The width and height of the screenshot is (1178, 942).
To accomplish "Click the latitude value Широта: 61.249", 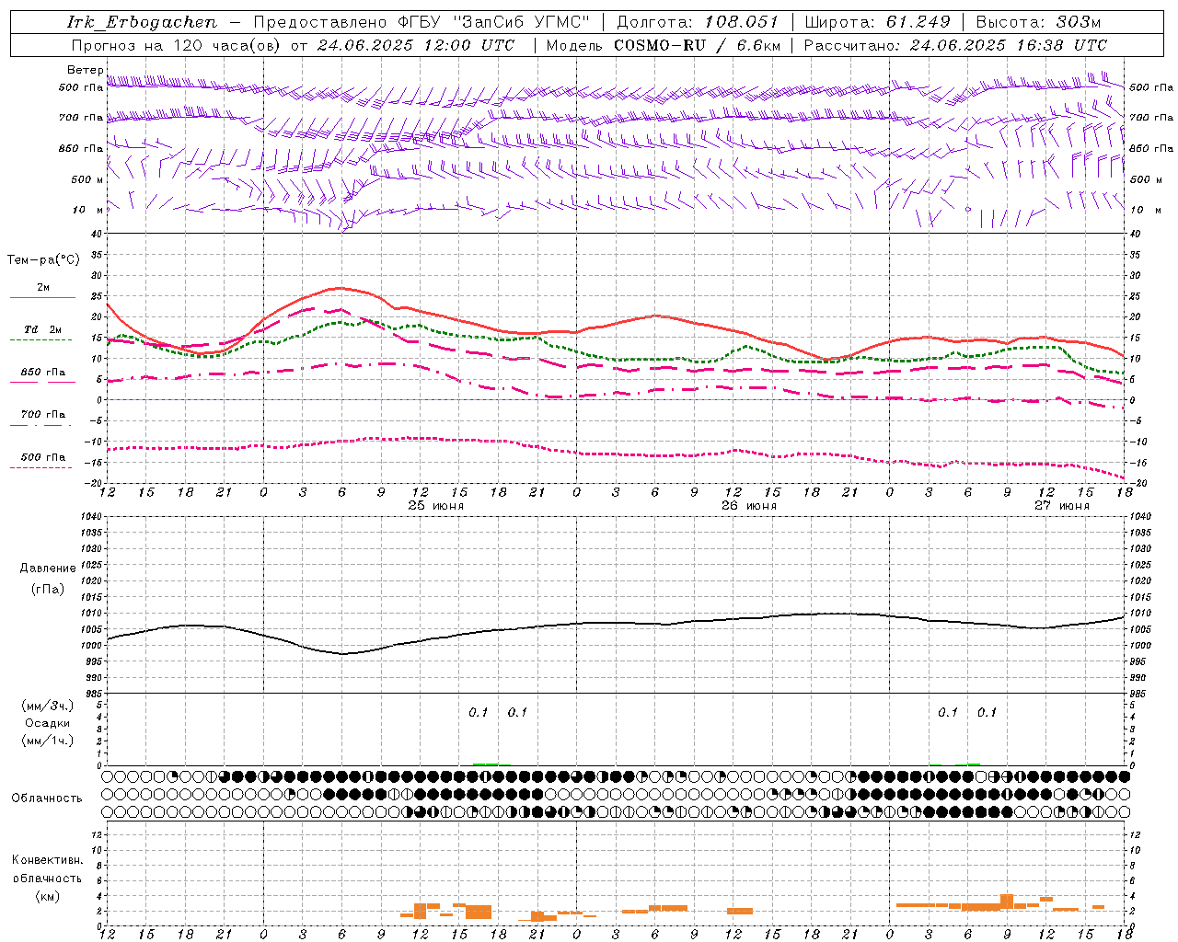I will coord(877,22).
